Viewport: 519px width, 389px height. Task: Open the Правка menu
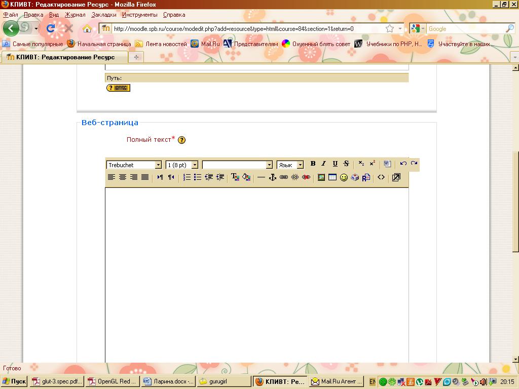[x=33, y=15]
